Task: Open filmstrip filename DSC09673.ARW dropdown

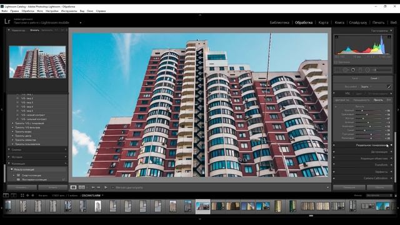Action: pyautogui.click(x=92, y=196)
